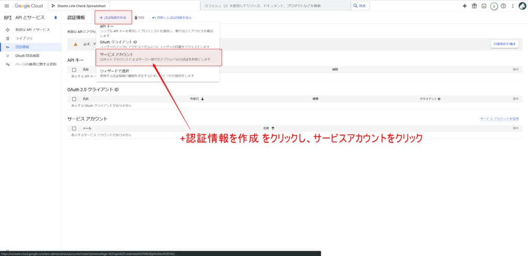Viewport: 528px width, 256px height.
Task: Open the notifications badge showing 2
Action: pos(494,6)
